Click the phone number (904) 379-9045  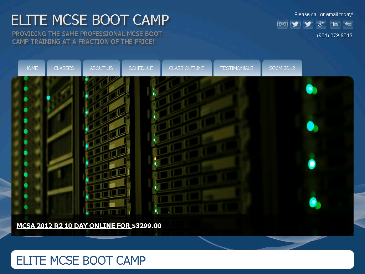click(334, 35)
